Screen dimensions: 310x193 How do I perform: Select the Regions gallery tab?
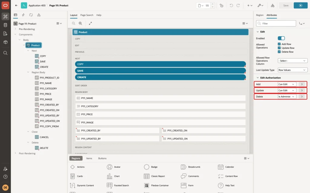[x=76, y=158]
